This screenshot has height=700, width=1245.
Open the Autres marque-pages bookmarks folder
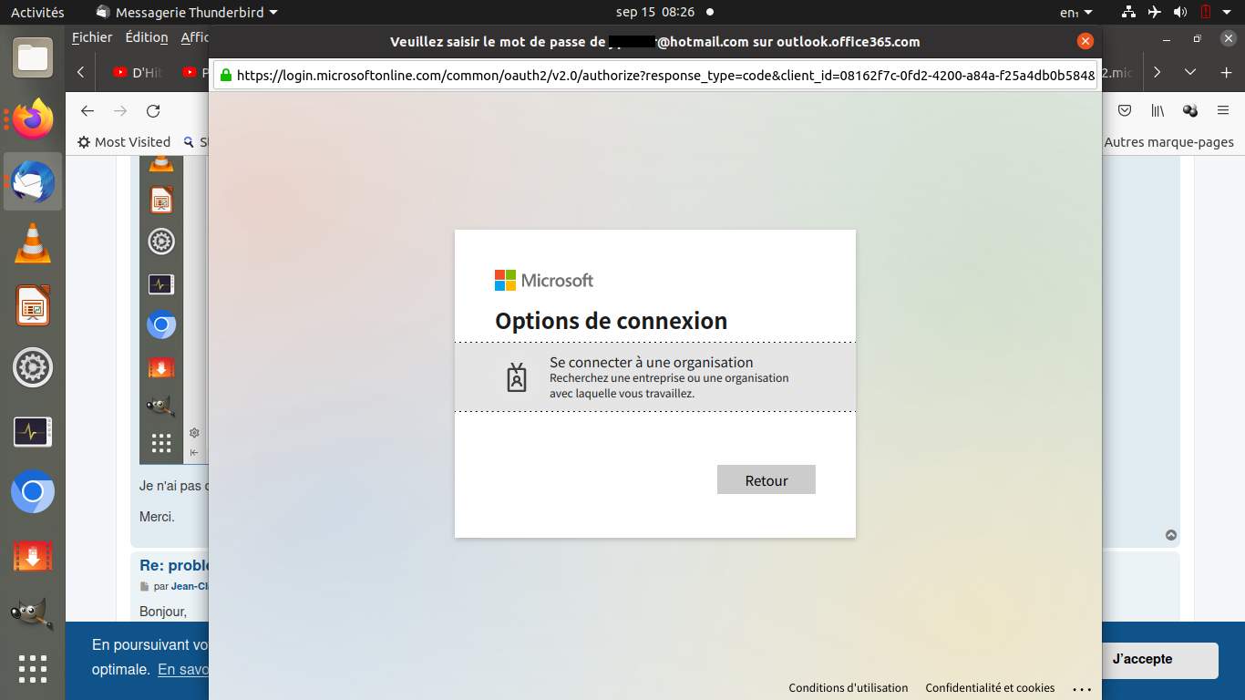[x=1168, y=142]
